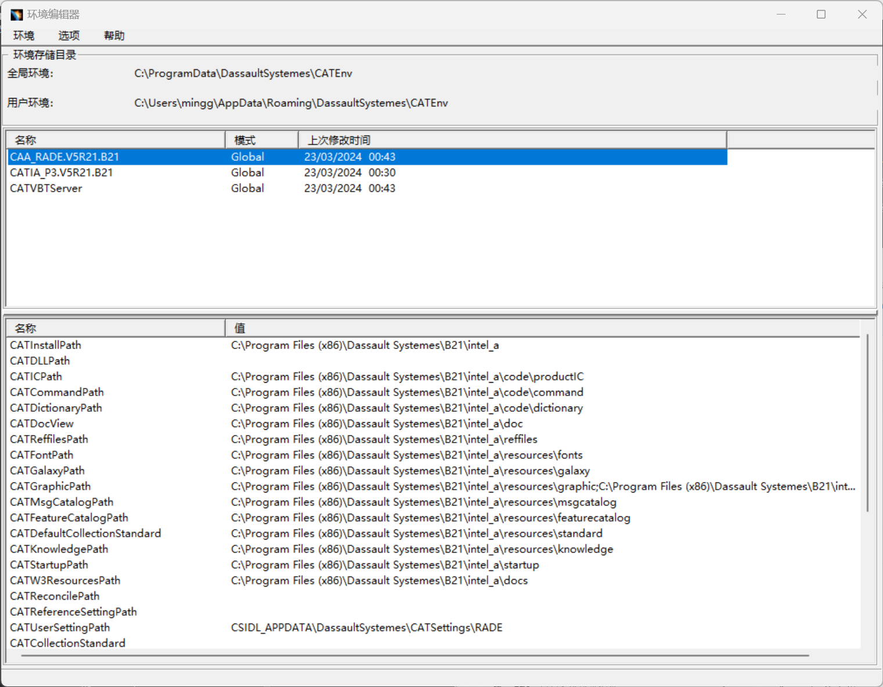Click the value ending in code\productIC

pos(407,376)
